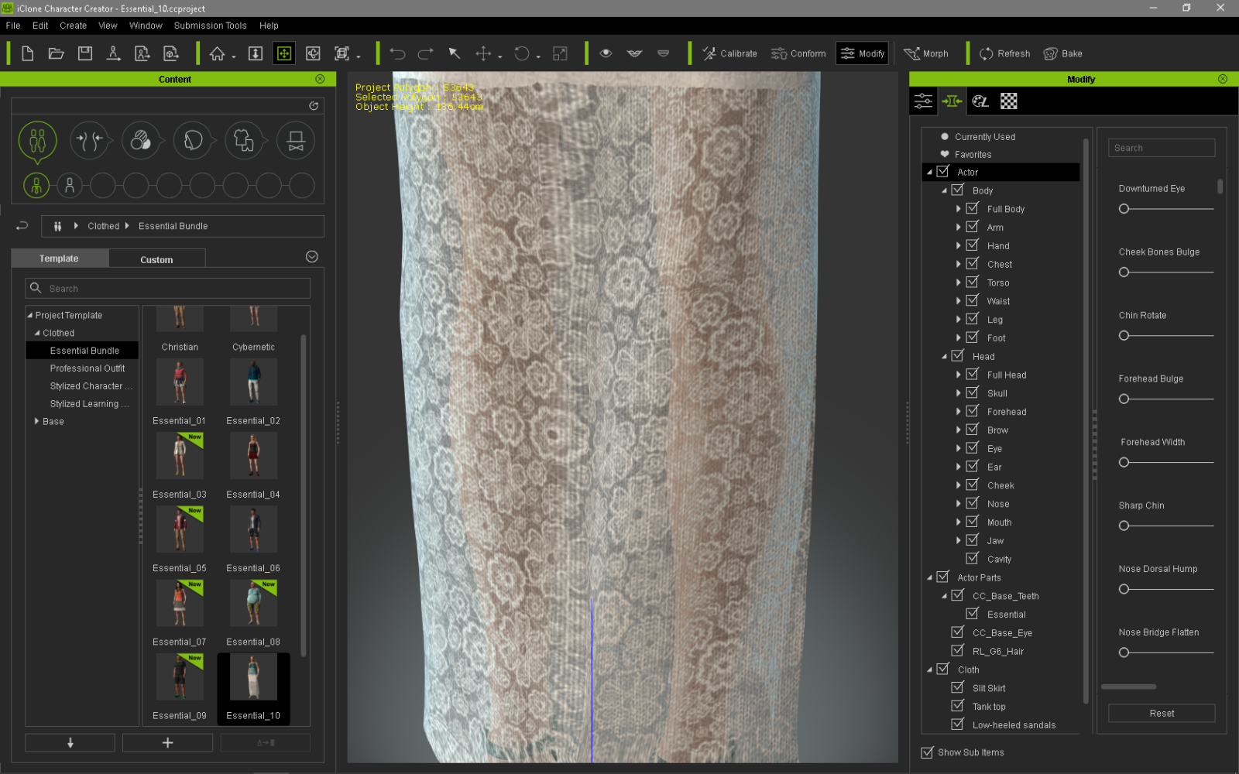Open the Content view options dropdown arrow
Viewport: 1239px width, 774px height.
click(x=312, y=257)
